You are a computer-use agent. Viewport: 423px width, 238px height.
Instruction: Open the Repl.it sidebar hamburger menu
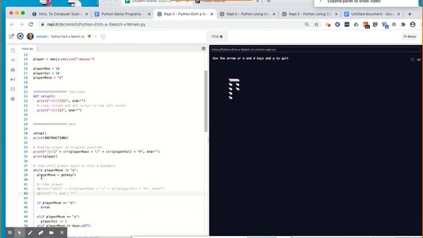pyautogui.click(x=11, y=36)
